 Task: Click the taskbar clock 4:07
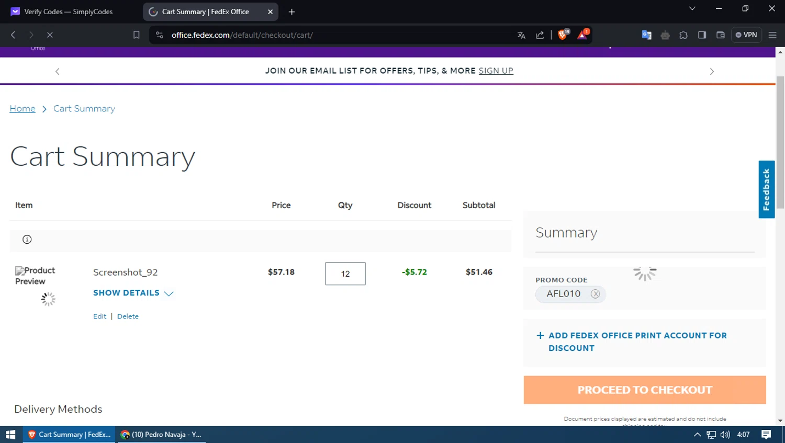pyautogui.click(x=743, y=435)
